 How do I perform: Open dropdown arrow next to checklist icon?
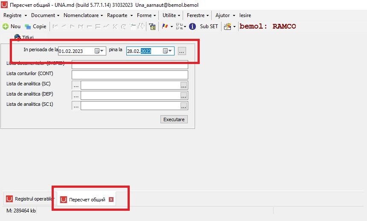click(x=185, y=27)
